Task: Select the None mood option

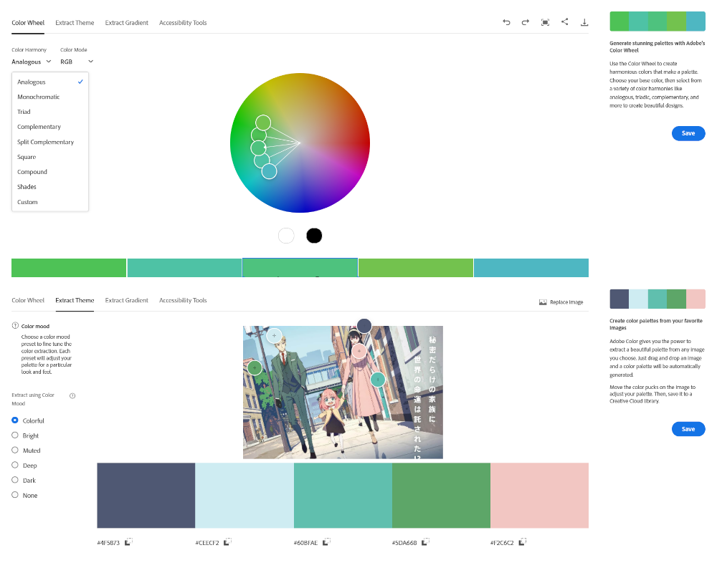Action: (15, 495)
